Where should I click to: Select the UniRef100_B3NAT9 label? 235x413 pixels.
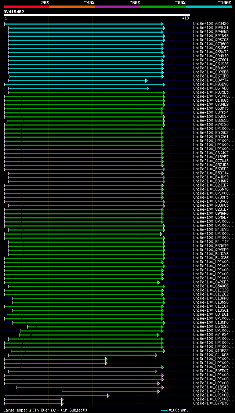(211, 246)
